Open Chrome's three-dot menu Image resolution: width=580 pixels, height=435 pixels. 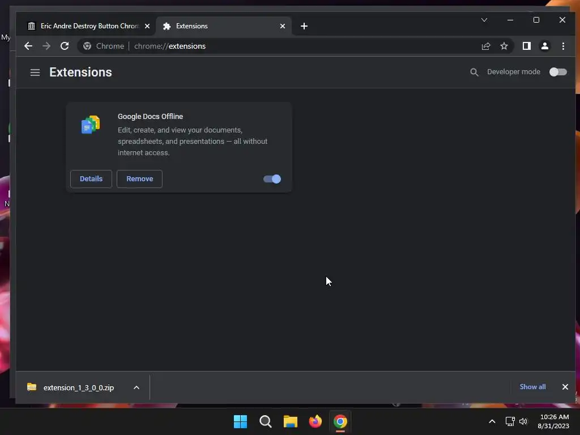point(563,46)
